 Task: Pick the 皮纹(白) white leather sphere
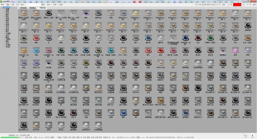111,100
